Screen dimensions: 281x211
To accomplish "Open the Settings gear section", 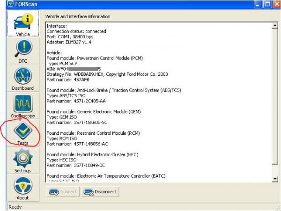I will click(22, 160).
